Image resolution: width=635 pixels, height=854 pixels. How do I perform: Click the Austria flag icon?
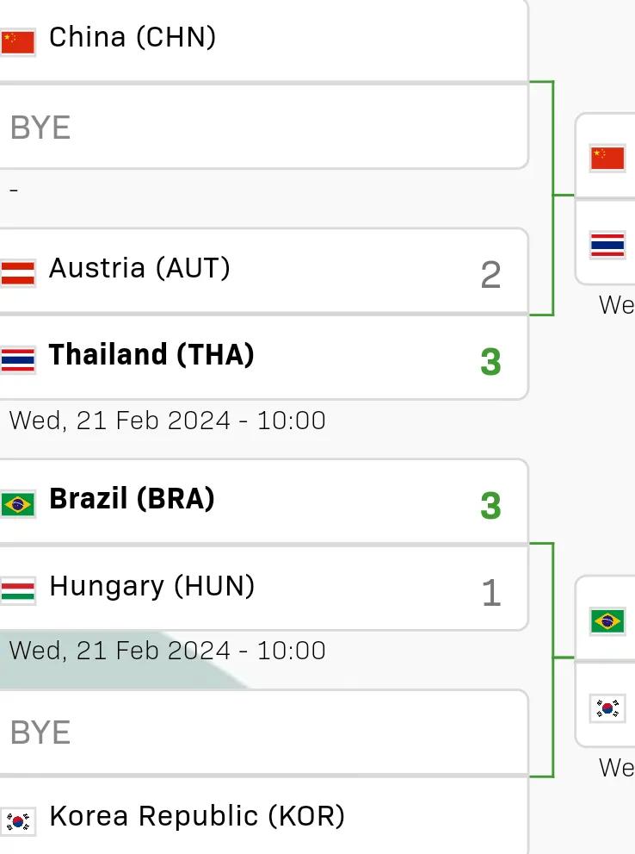coord(17,273)
